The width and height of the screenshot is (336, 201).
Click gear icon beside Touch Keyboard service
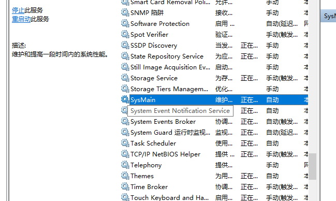[x=125, y=197]
